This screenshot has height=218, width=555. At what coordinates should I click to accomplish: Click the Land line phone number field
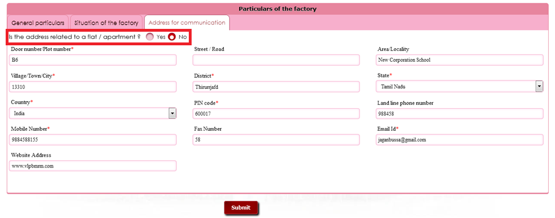pyautogui.click(x=459, y=113)
